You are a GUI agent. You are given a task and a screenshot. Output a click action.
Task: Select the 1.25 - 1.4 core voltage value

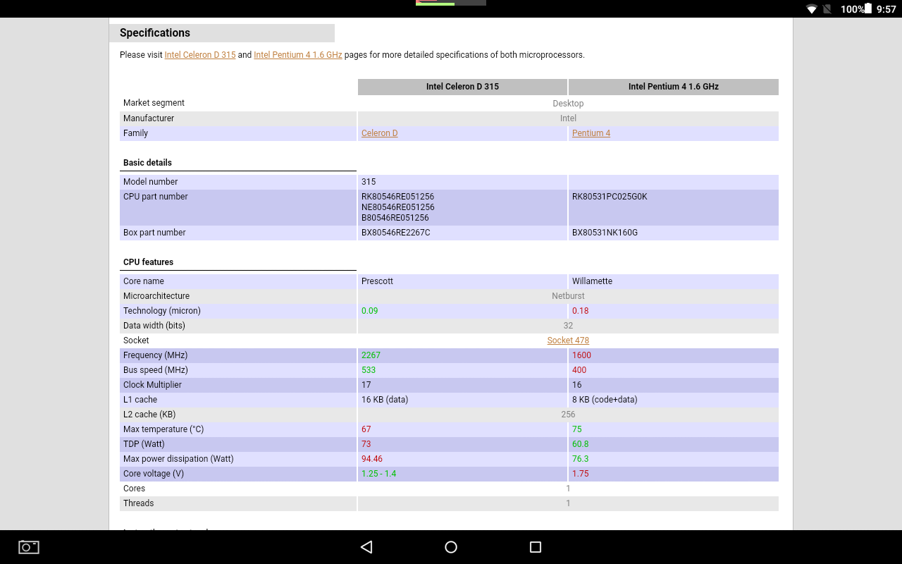379,474
